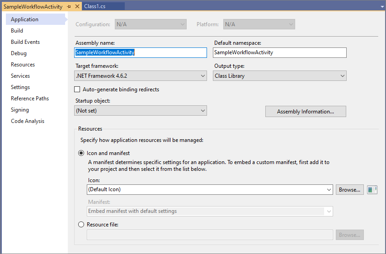
Task: Open the Icon dropdown arrow
Action: (x=329, y=190)
